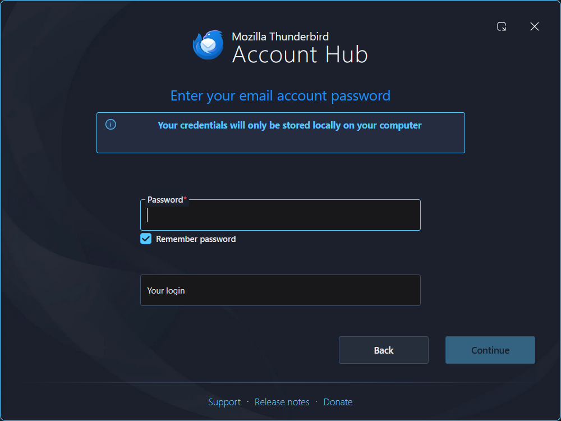The image size is (561, 421).
Task: Click the shrink window icon beside close
Action: coord(502,26)
